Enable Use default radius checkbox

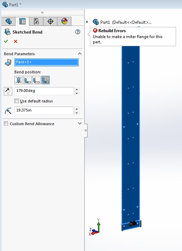pyautogui.click(x=16, y=101)
